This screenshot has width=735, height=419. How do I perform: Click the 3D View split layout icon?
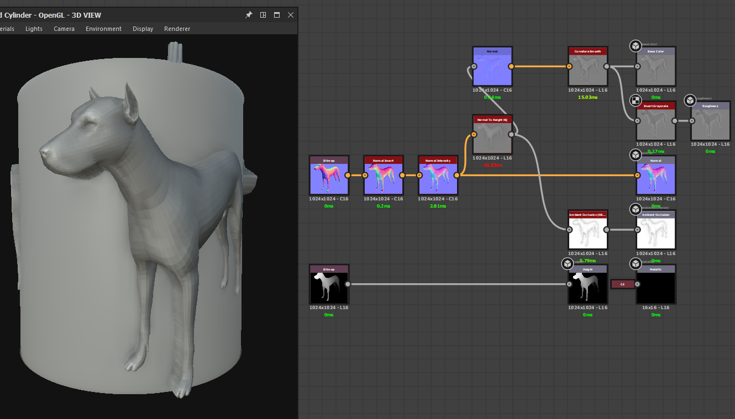pyautogui.click(x=263, y=15)
